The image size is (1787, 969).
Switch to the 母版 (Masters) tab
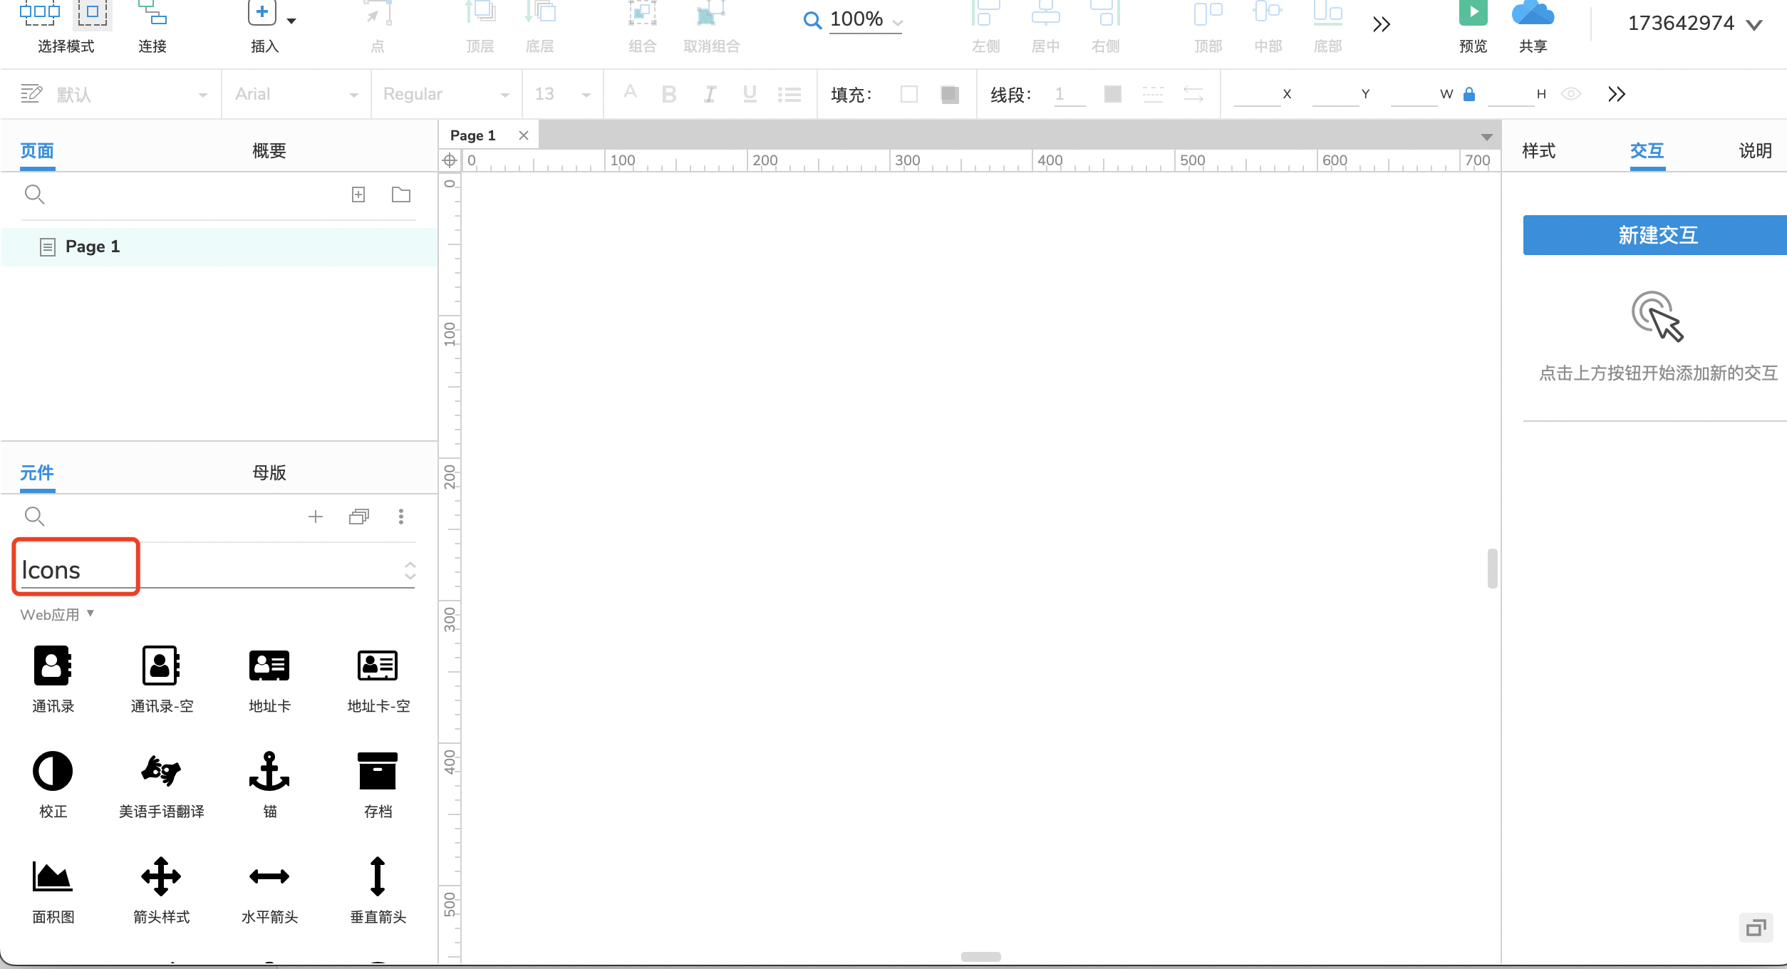pyautogui.click(x=269, y=472)
